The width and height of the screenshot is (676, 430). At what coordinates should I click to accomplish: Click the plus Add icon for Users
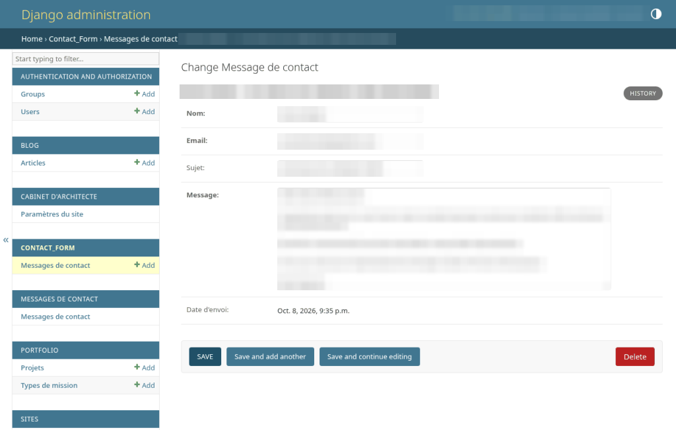145,111
